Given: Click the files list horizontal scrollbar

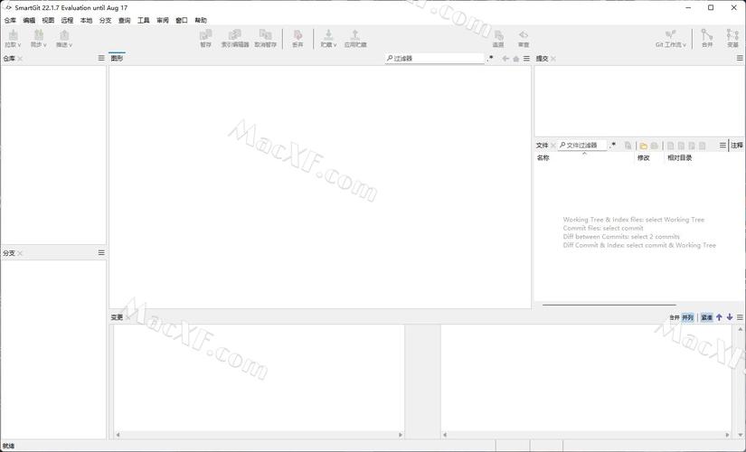Looking at the screenshot, I should (x=609, y=305).
